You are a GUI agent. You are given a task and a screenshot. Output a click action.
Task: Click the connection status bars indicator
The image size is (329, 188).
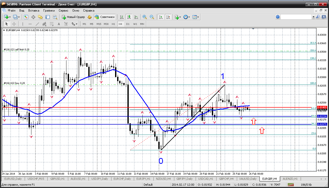tap(291, 184)
